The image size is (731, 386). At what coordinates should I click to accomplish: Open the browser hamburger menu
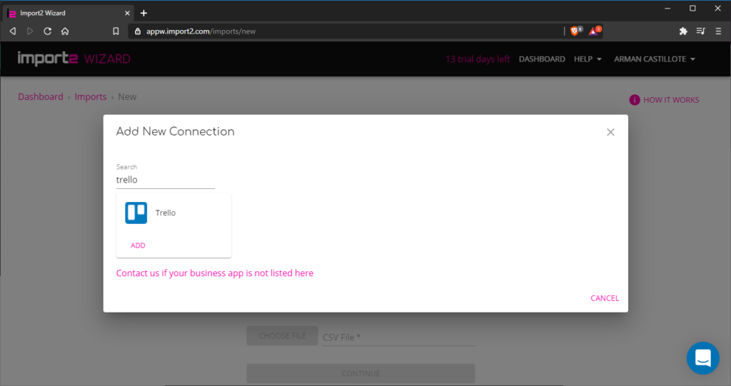click(x=717, y=31)
